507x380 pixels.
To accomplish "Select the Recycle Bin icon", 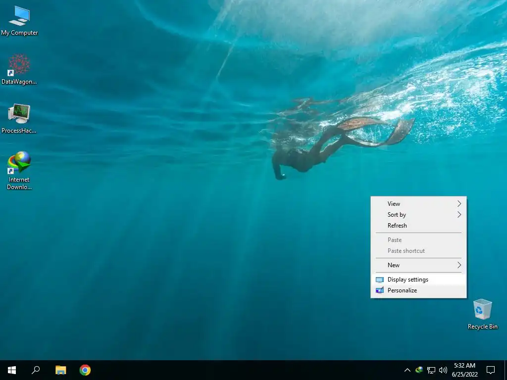I will pyautogui.click(x=482, y=314).
